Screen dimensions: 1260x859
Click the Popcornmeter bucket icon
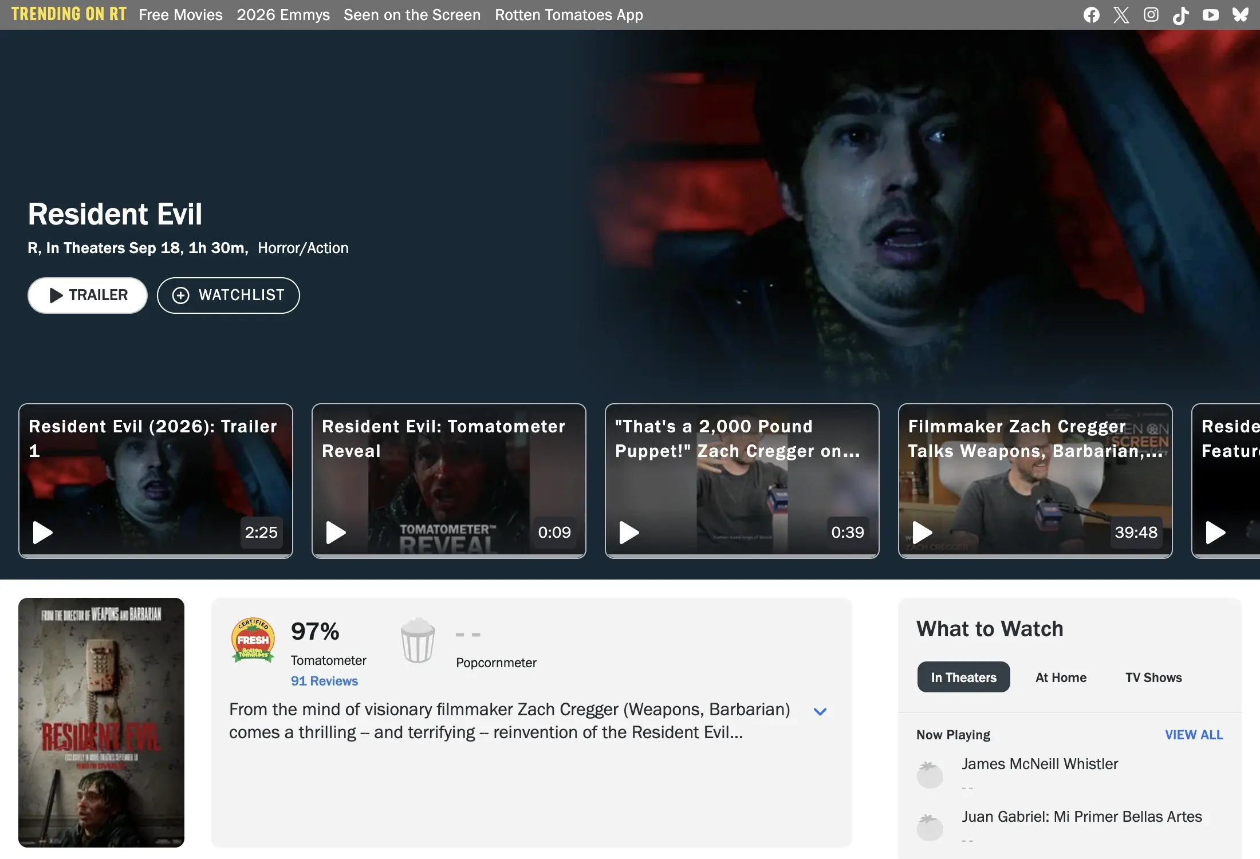coord(418,640)
